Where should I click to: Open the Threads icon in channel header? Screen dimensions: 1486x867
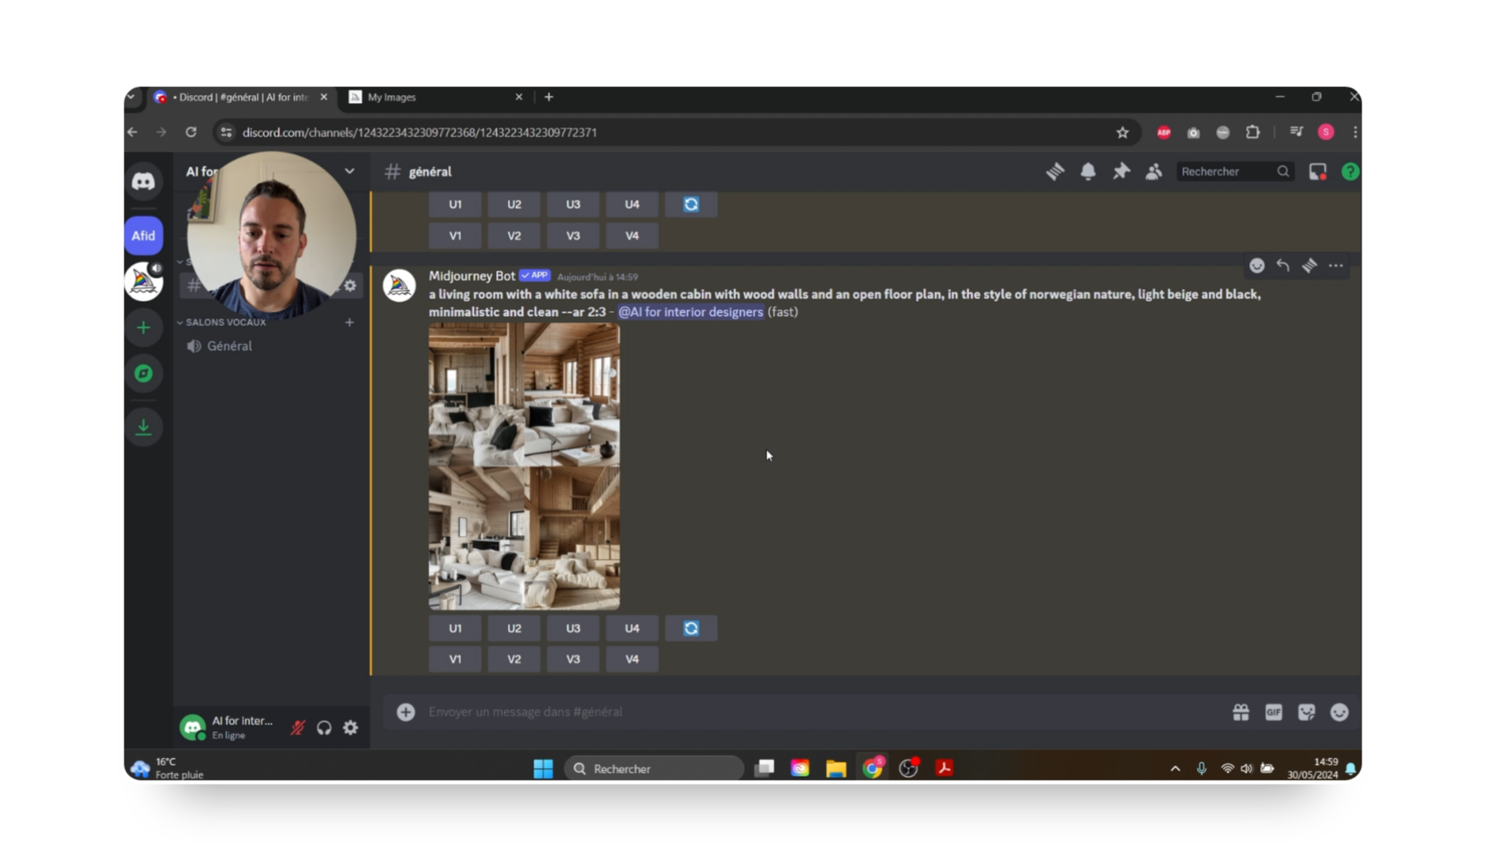click(x=1055, y=172)
